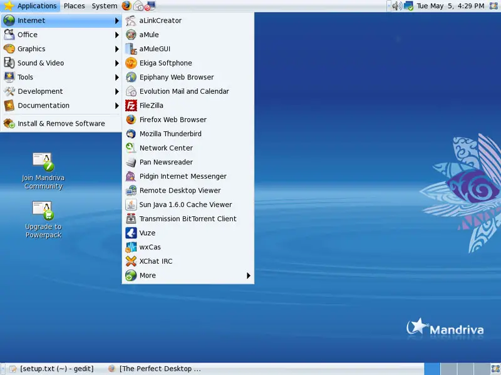Click the mail envelope launcher in the top panel
Viewport: 501px width, 375px height.
pos(138,6)
